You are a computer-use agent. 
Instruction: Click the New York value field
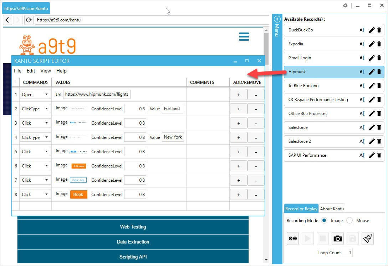point(173,137)
